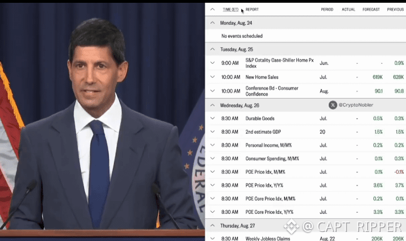This screenshot has height=241, width=406.
Task: Expand PCE Price Idx, Y/Y% row chevron
Action: (213, 185)
